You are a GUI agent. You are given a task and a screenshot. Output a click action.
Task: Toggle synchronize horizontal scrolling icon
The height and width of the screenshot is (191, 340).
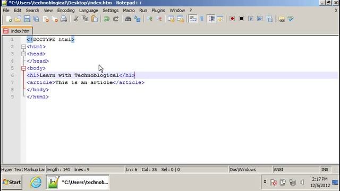180,19
